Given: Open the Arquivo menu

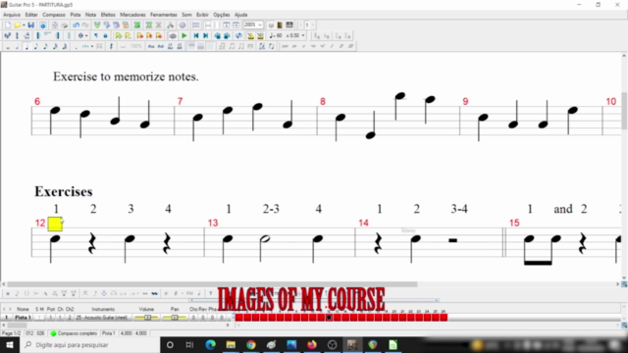Looking at the screenshot, I should coord(12,15).
